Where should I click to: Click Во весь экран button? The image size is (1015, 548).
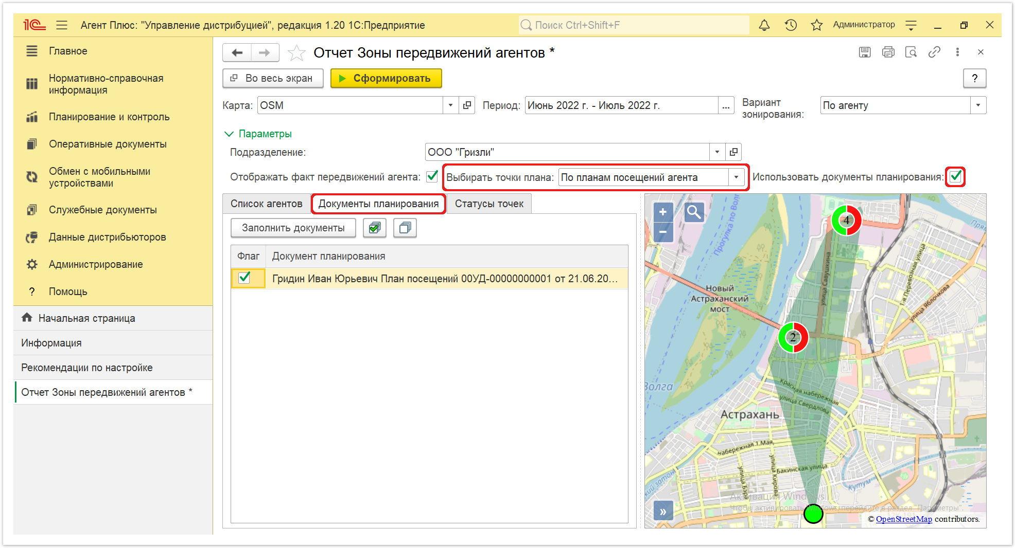pyautogui.click(x=273, y=78)
